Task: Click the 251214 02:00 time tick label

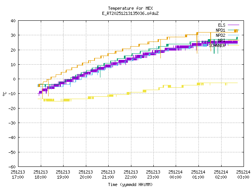Action: pyautogui.click(x=221, y=174)
